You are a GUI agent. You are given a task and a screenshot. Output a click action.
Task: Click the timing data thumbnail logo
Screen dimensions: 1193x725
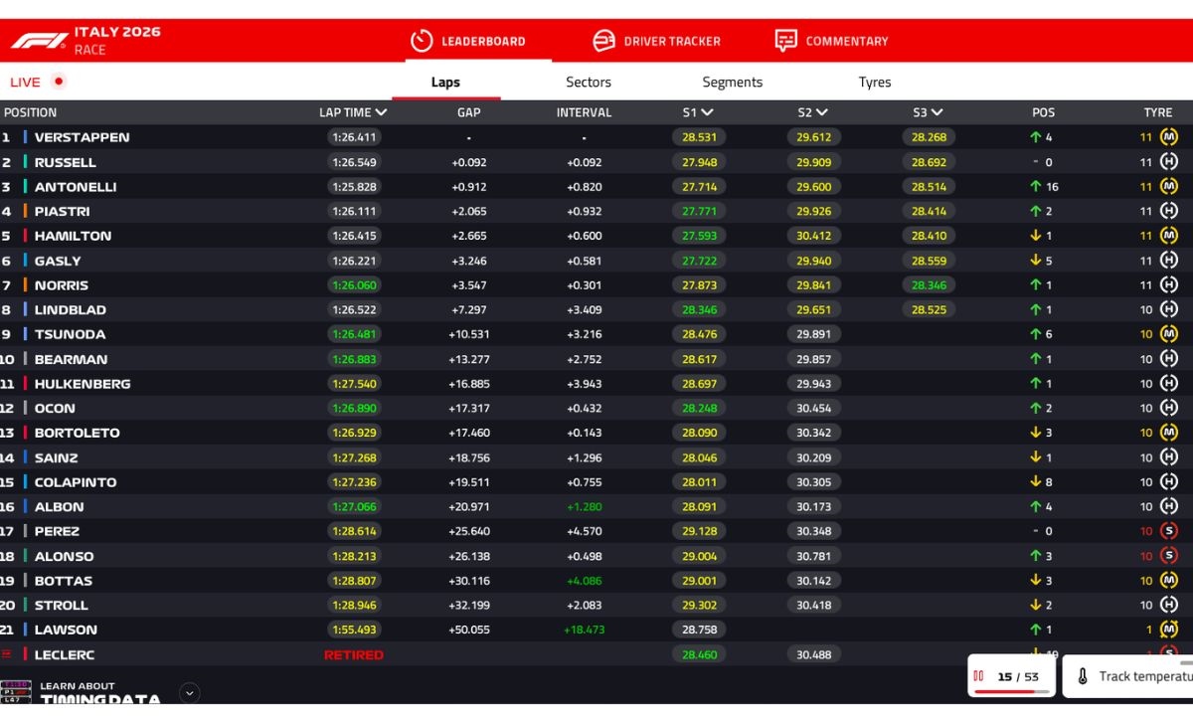16,691
